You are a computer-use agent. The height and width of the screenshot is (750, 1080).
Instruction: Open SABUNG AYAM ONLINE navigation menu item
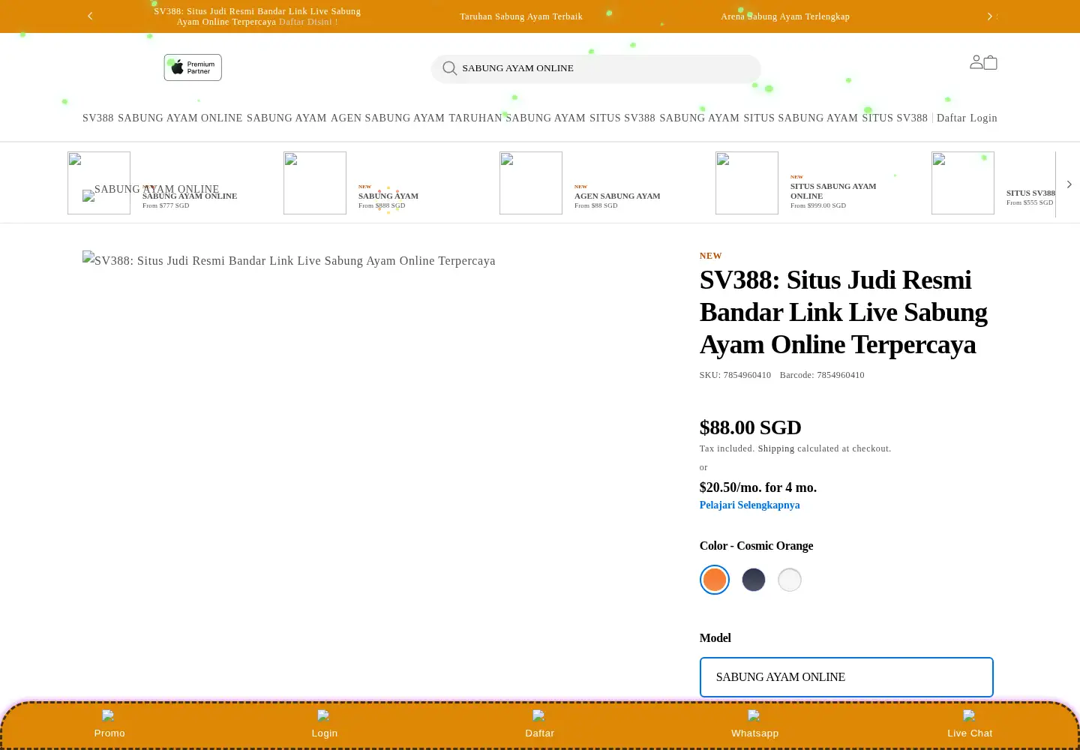pyautogui.click(x=180, y=118)
